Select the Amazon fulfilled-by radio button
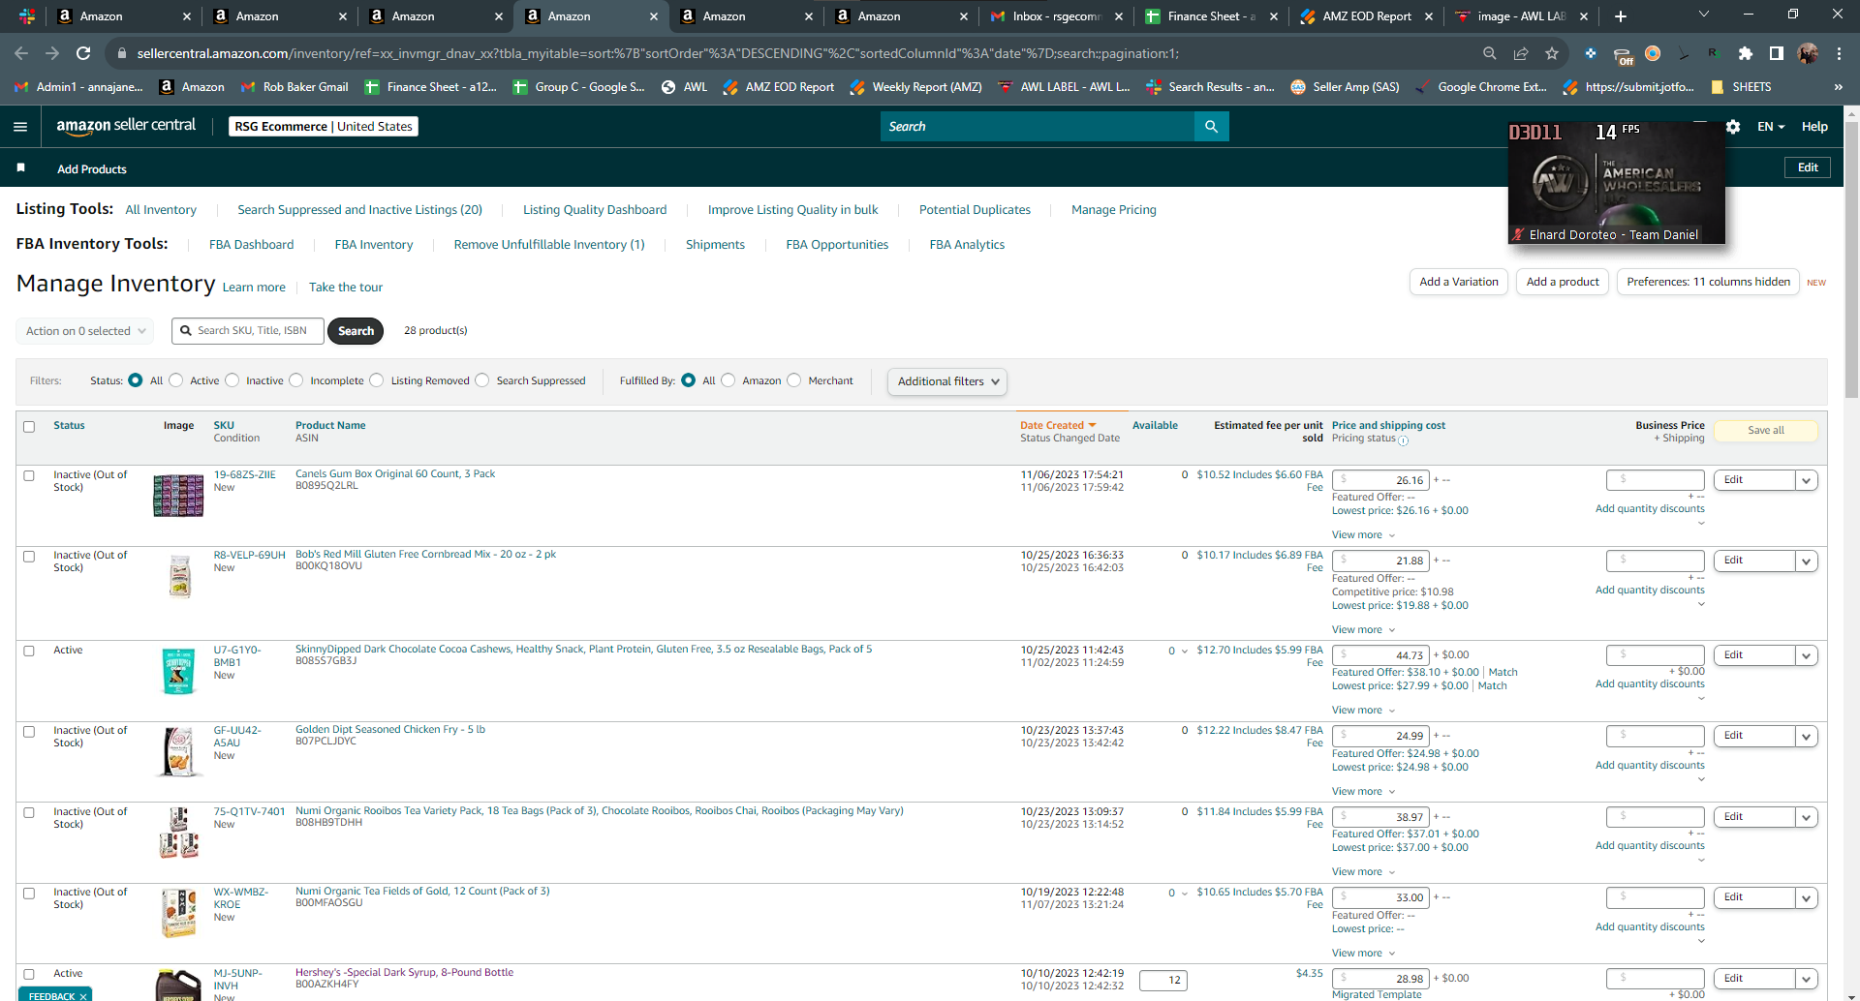The height and width of the screenshot is (1001, 1860). coord(728,380)
